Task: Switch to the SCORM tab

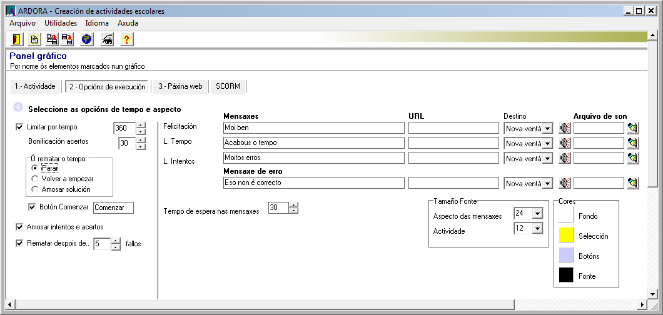Action: 228,86
